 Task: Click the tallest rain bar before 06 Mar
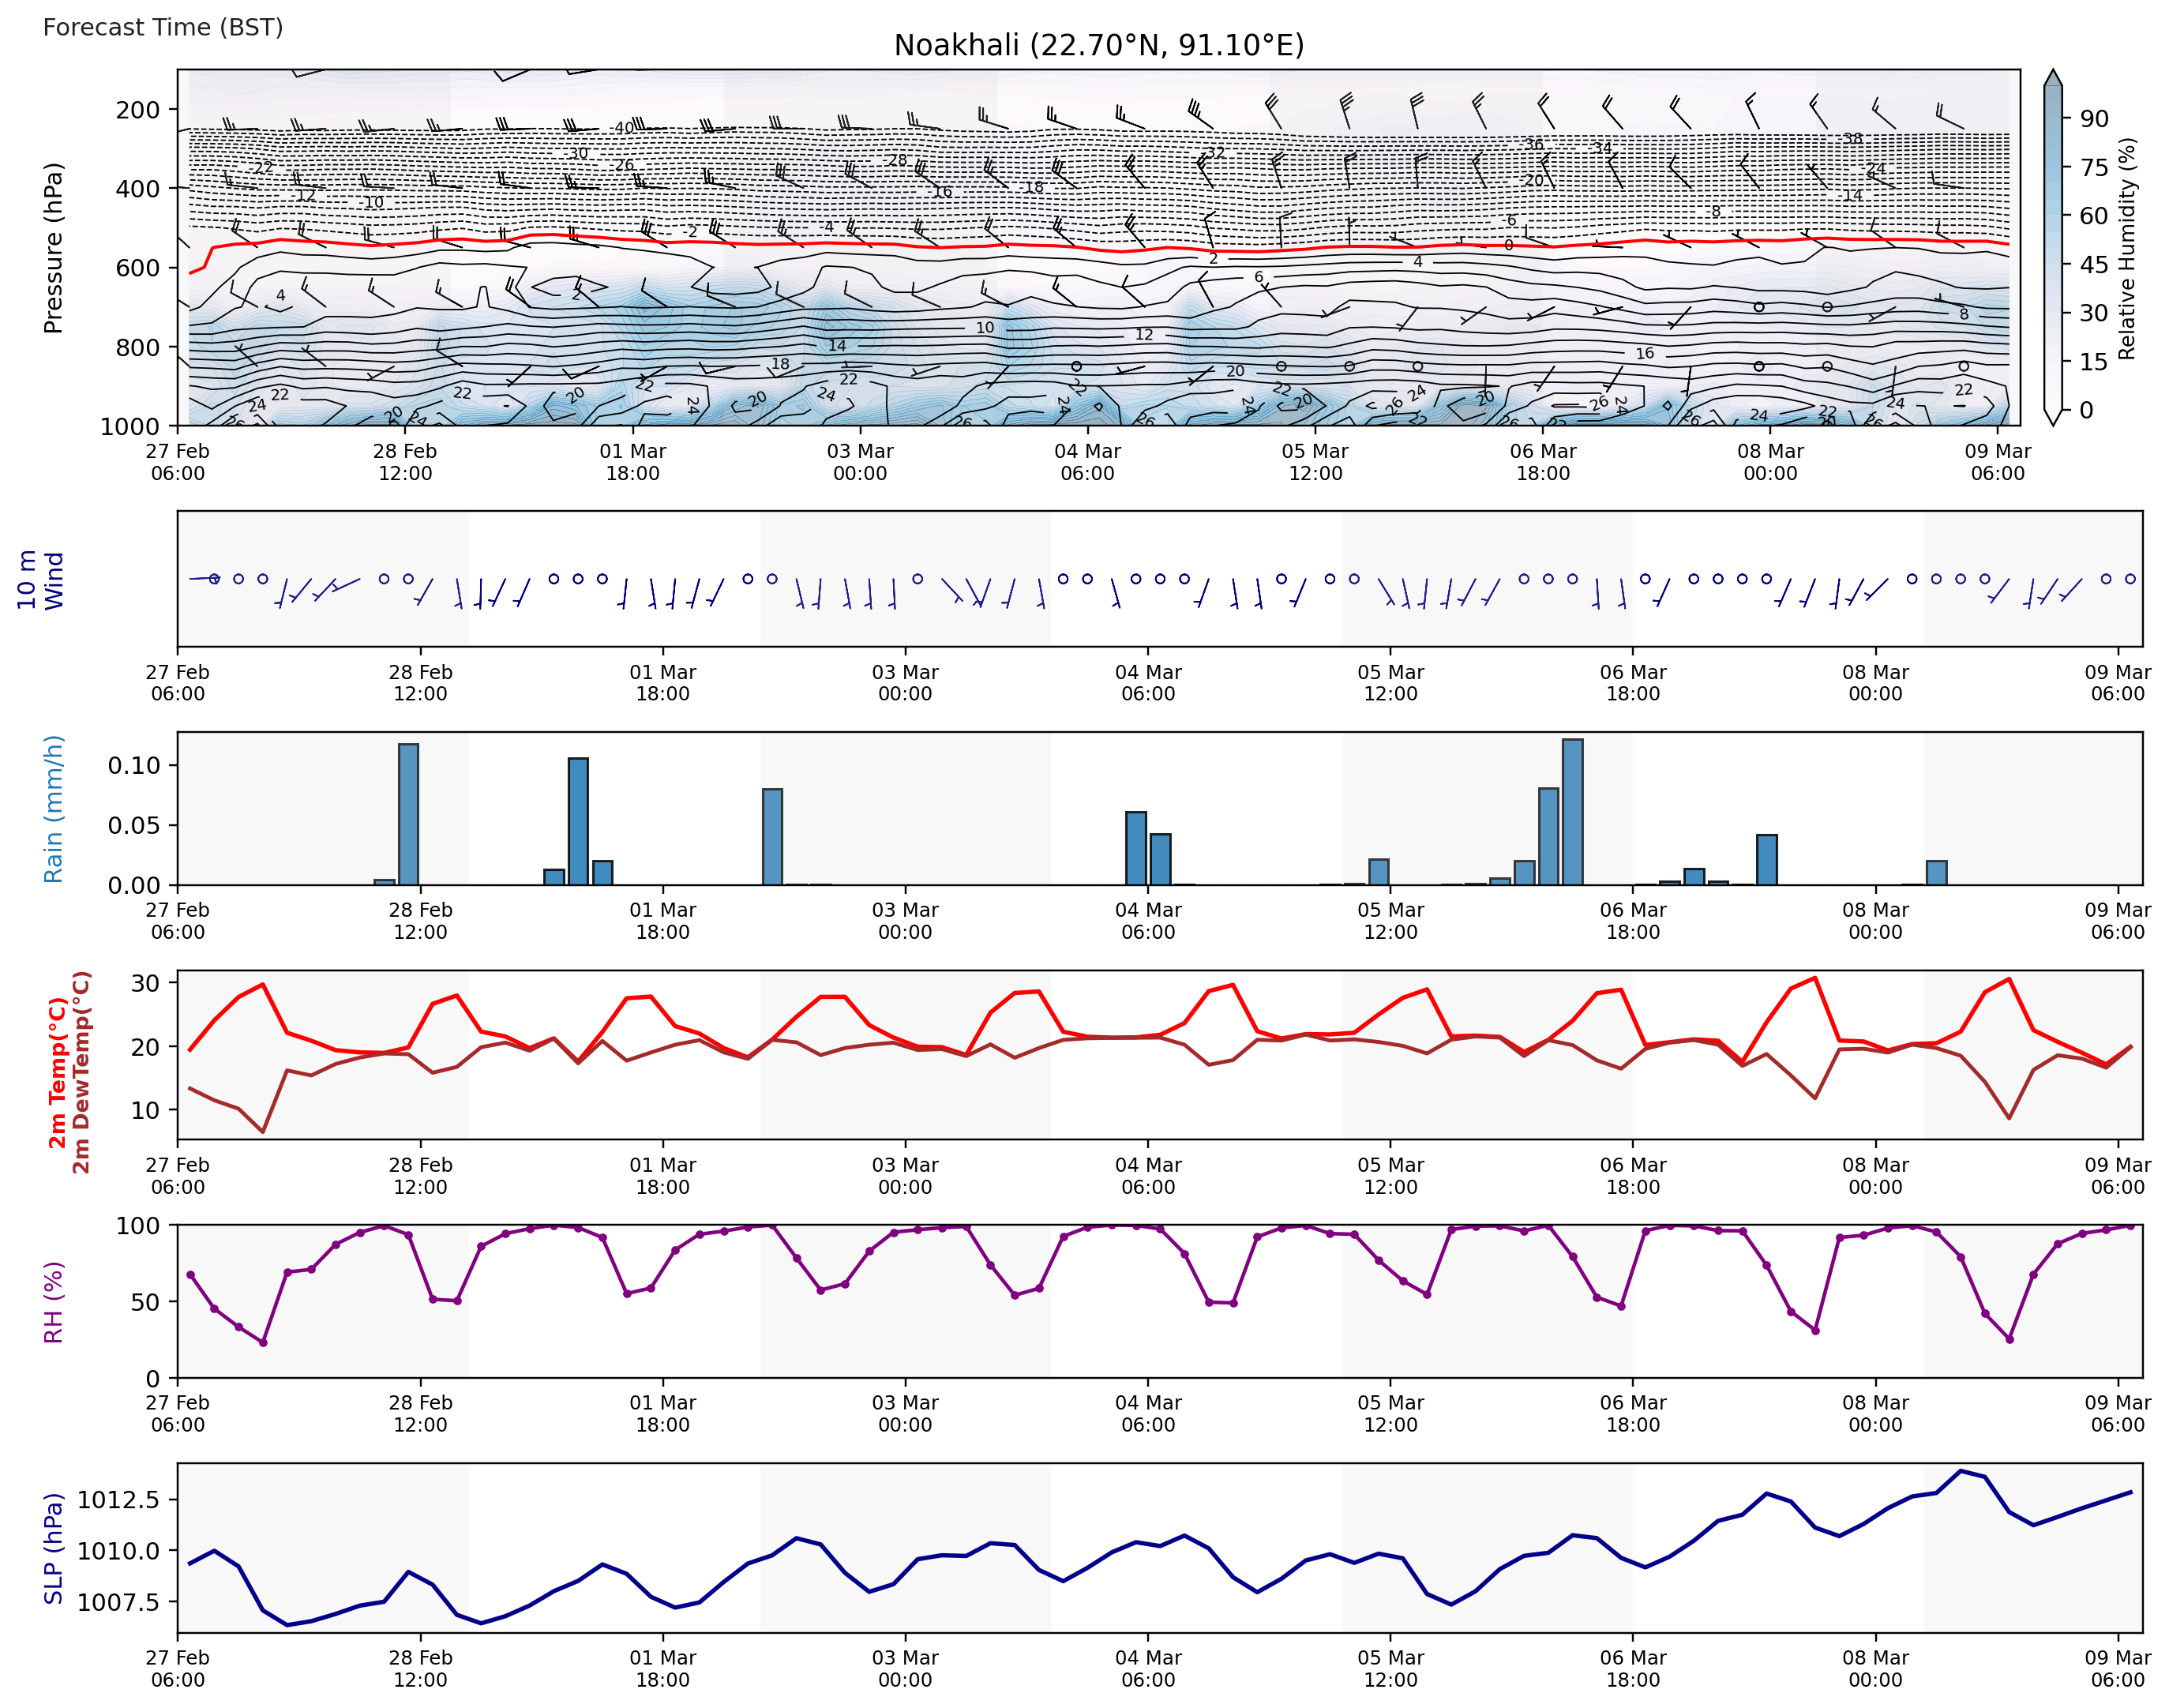coord(1572,810)
